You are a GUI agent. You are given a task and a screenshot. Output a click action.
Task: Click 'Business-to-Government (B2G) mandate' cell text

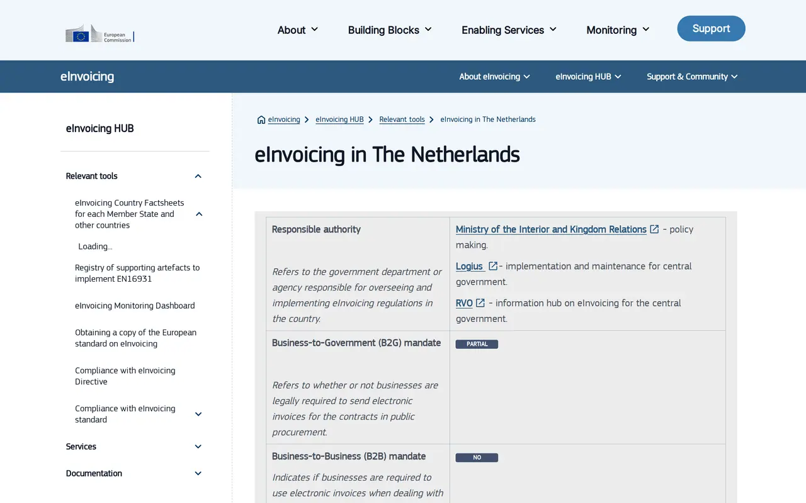click(x=356, y=343)
